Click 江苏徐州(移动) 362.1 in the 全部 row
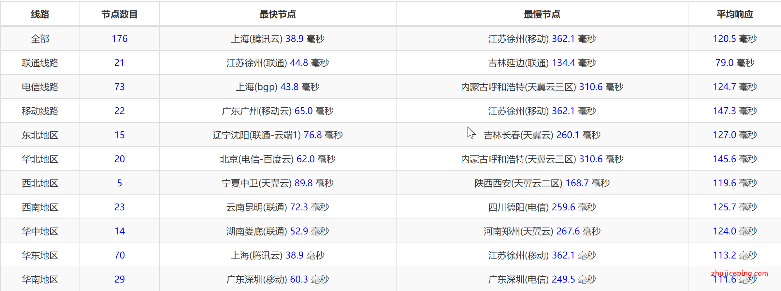The width and height of the screenshot is (781, 291). (542, 39)
